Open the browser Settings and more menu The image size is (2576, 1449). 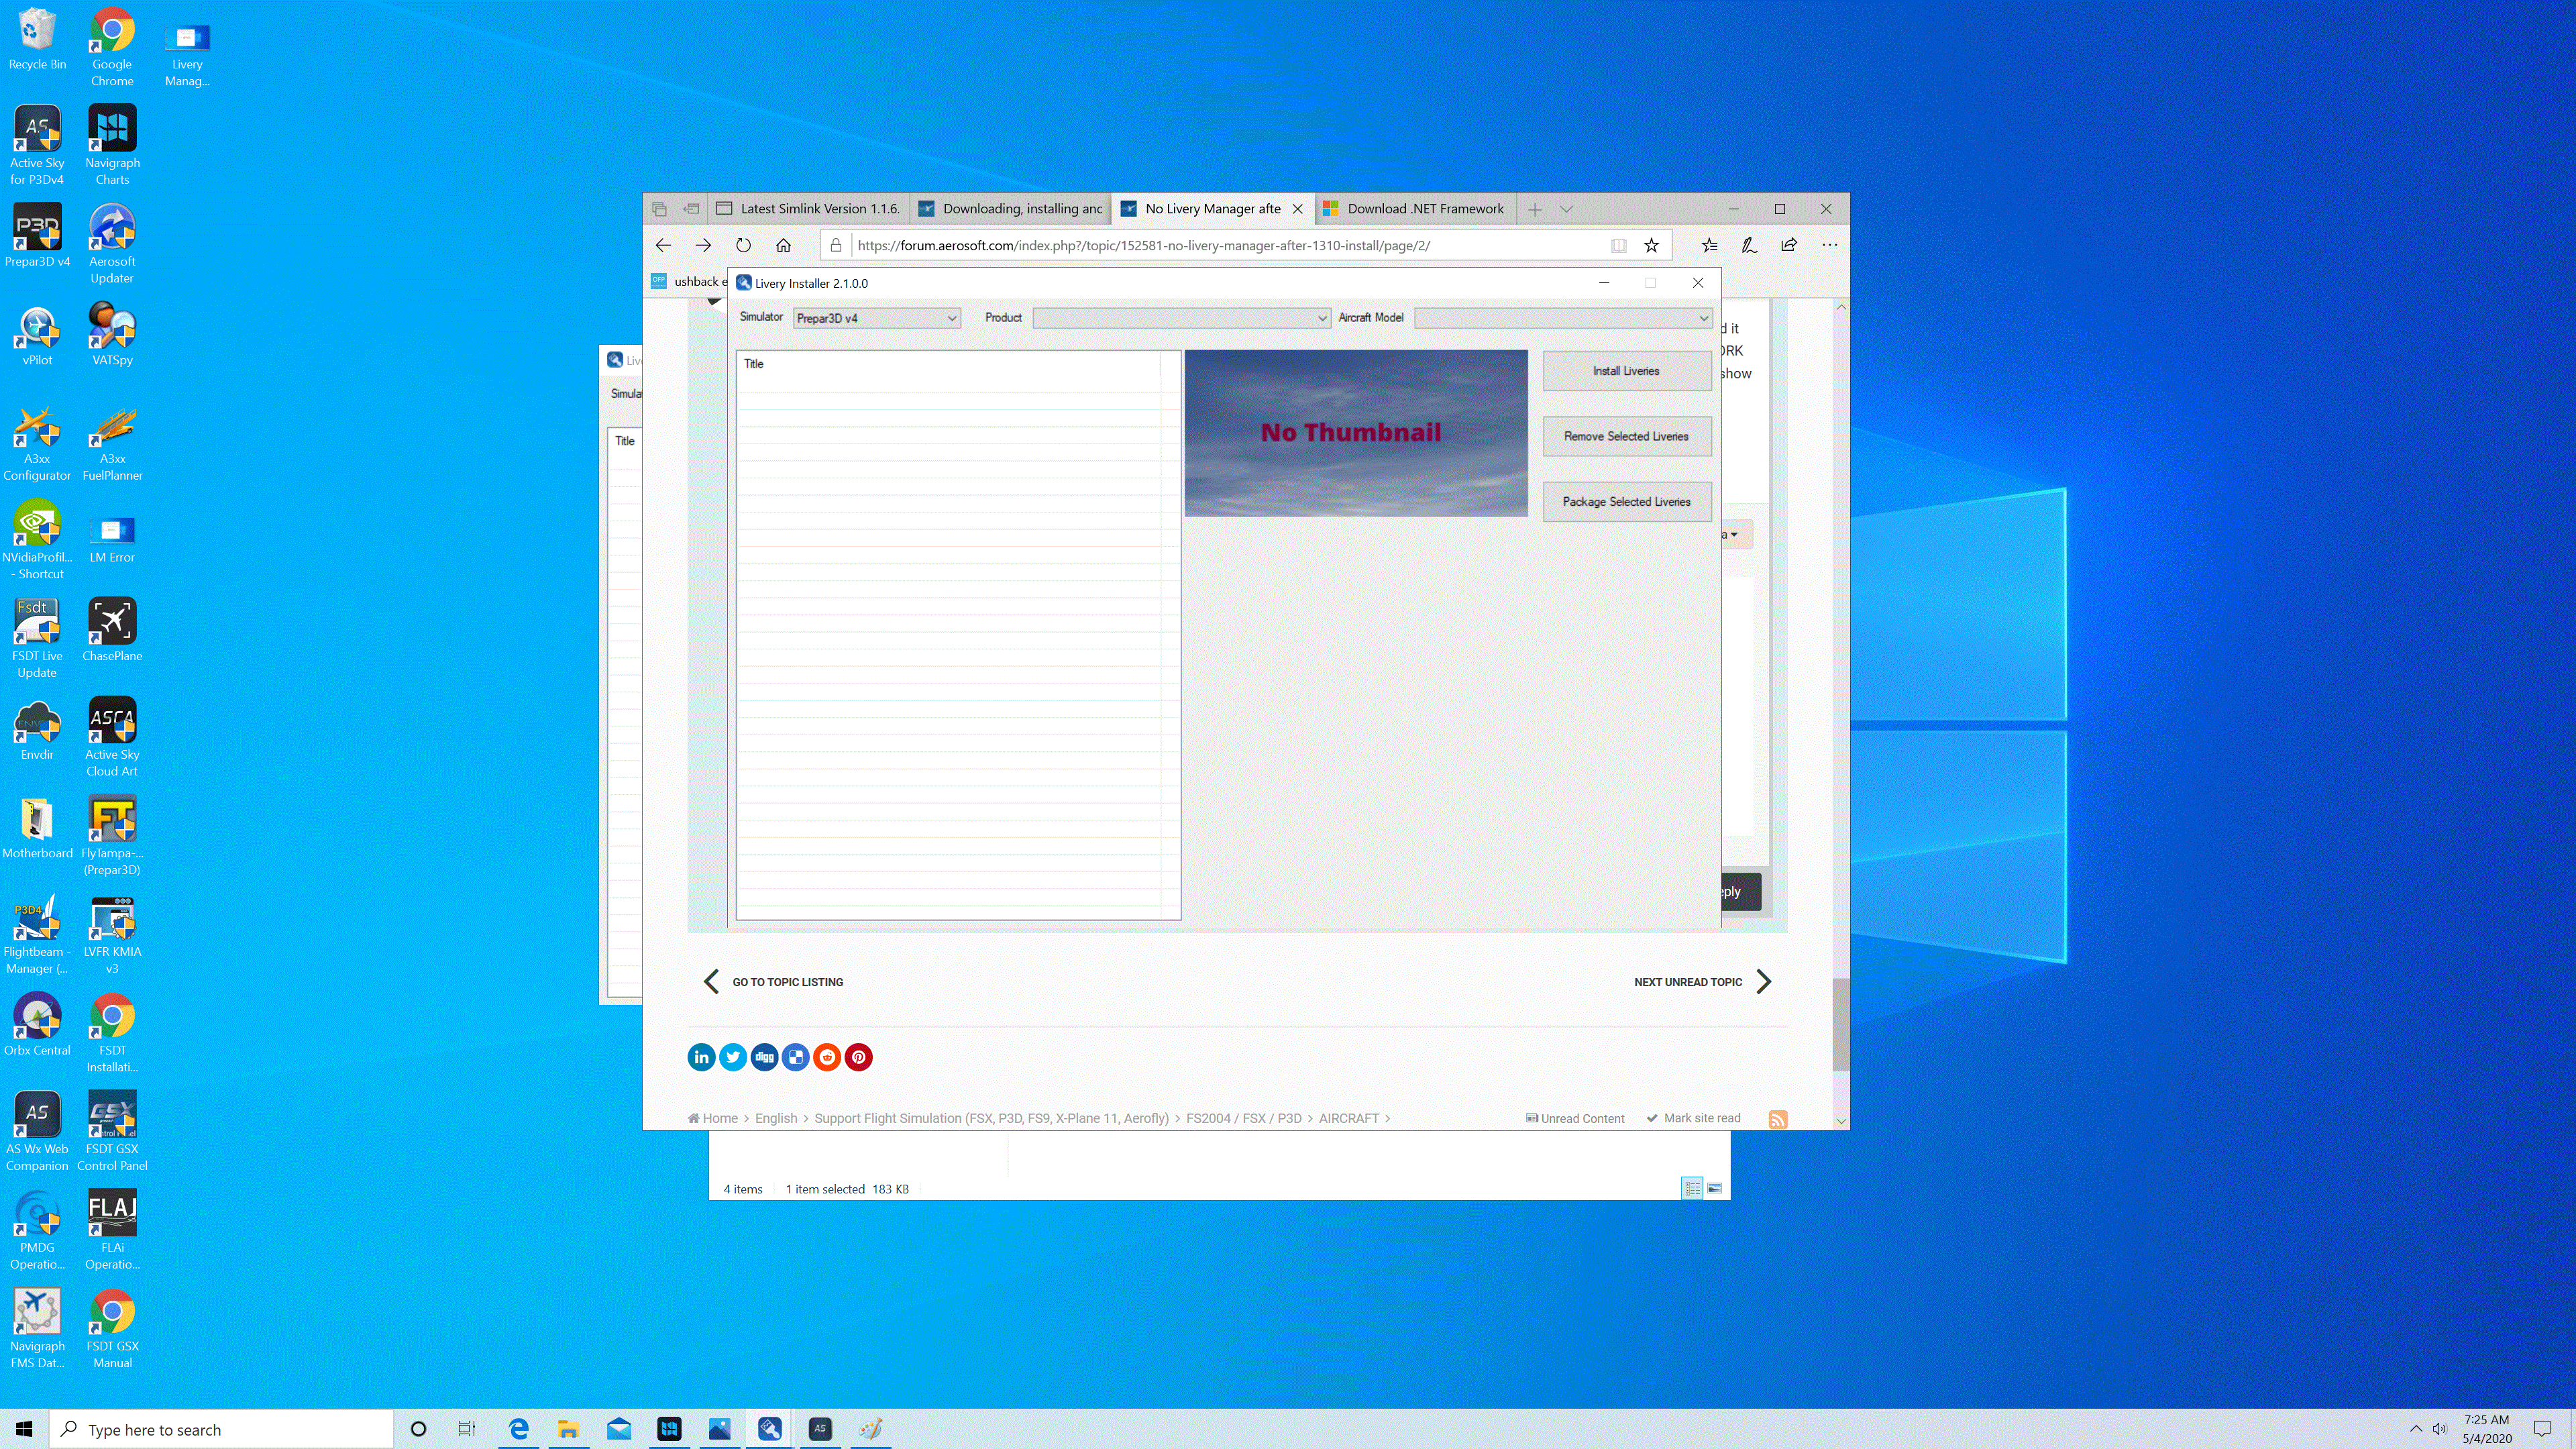[1829, 245]
